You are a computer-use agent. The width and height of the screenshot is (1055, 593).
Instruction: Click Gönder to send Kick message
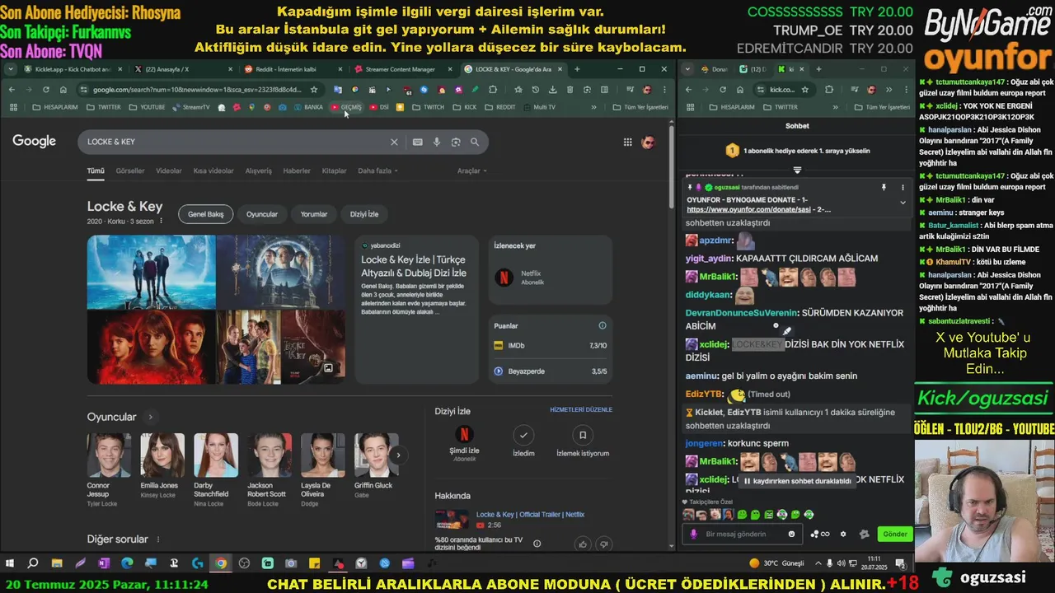[895, 534]
